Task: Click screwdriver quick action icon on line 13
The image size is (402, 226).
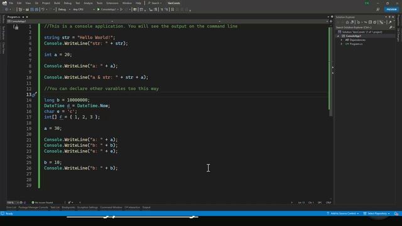Action: click(x=35, y=95)
